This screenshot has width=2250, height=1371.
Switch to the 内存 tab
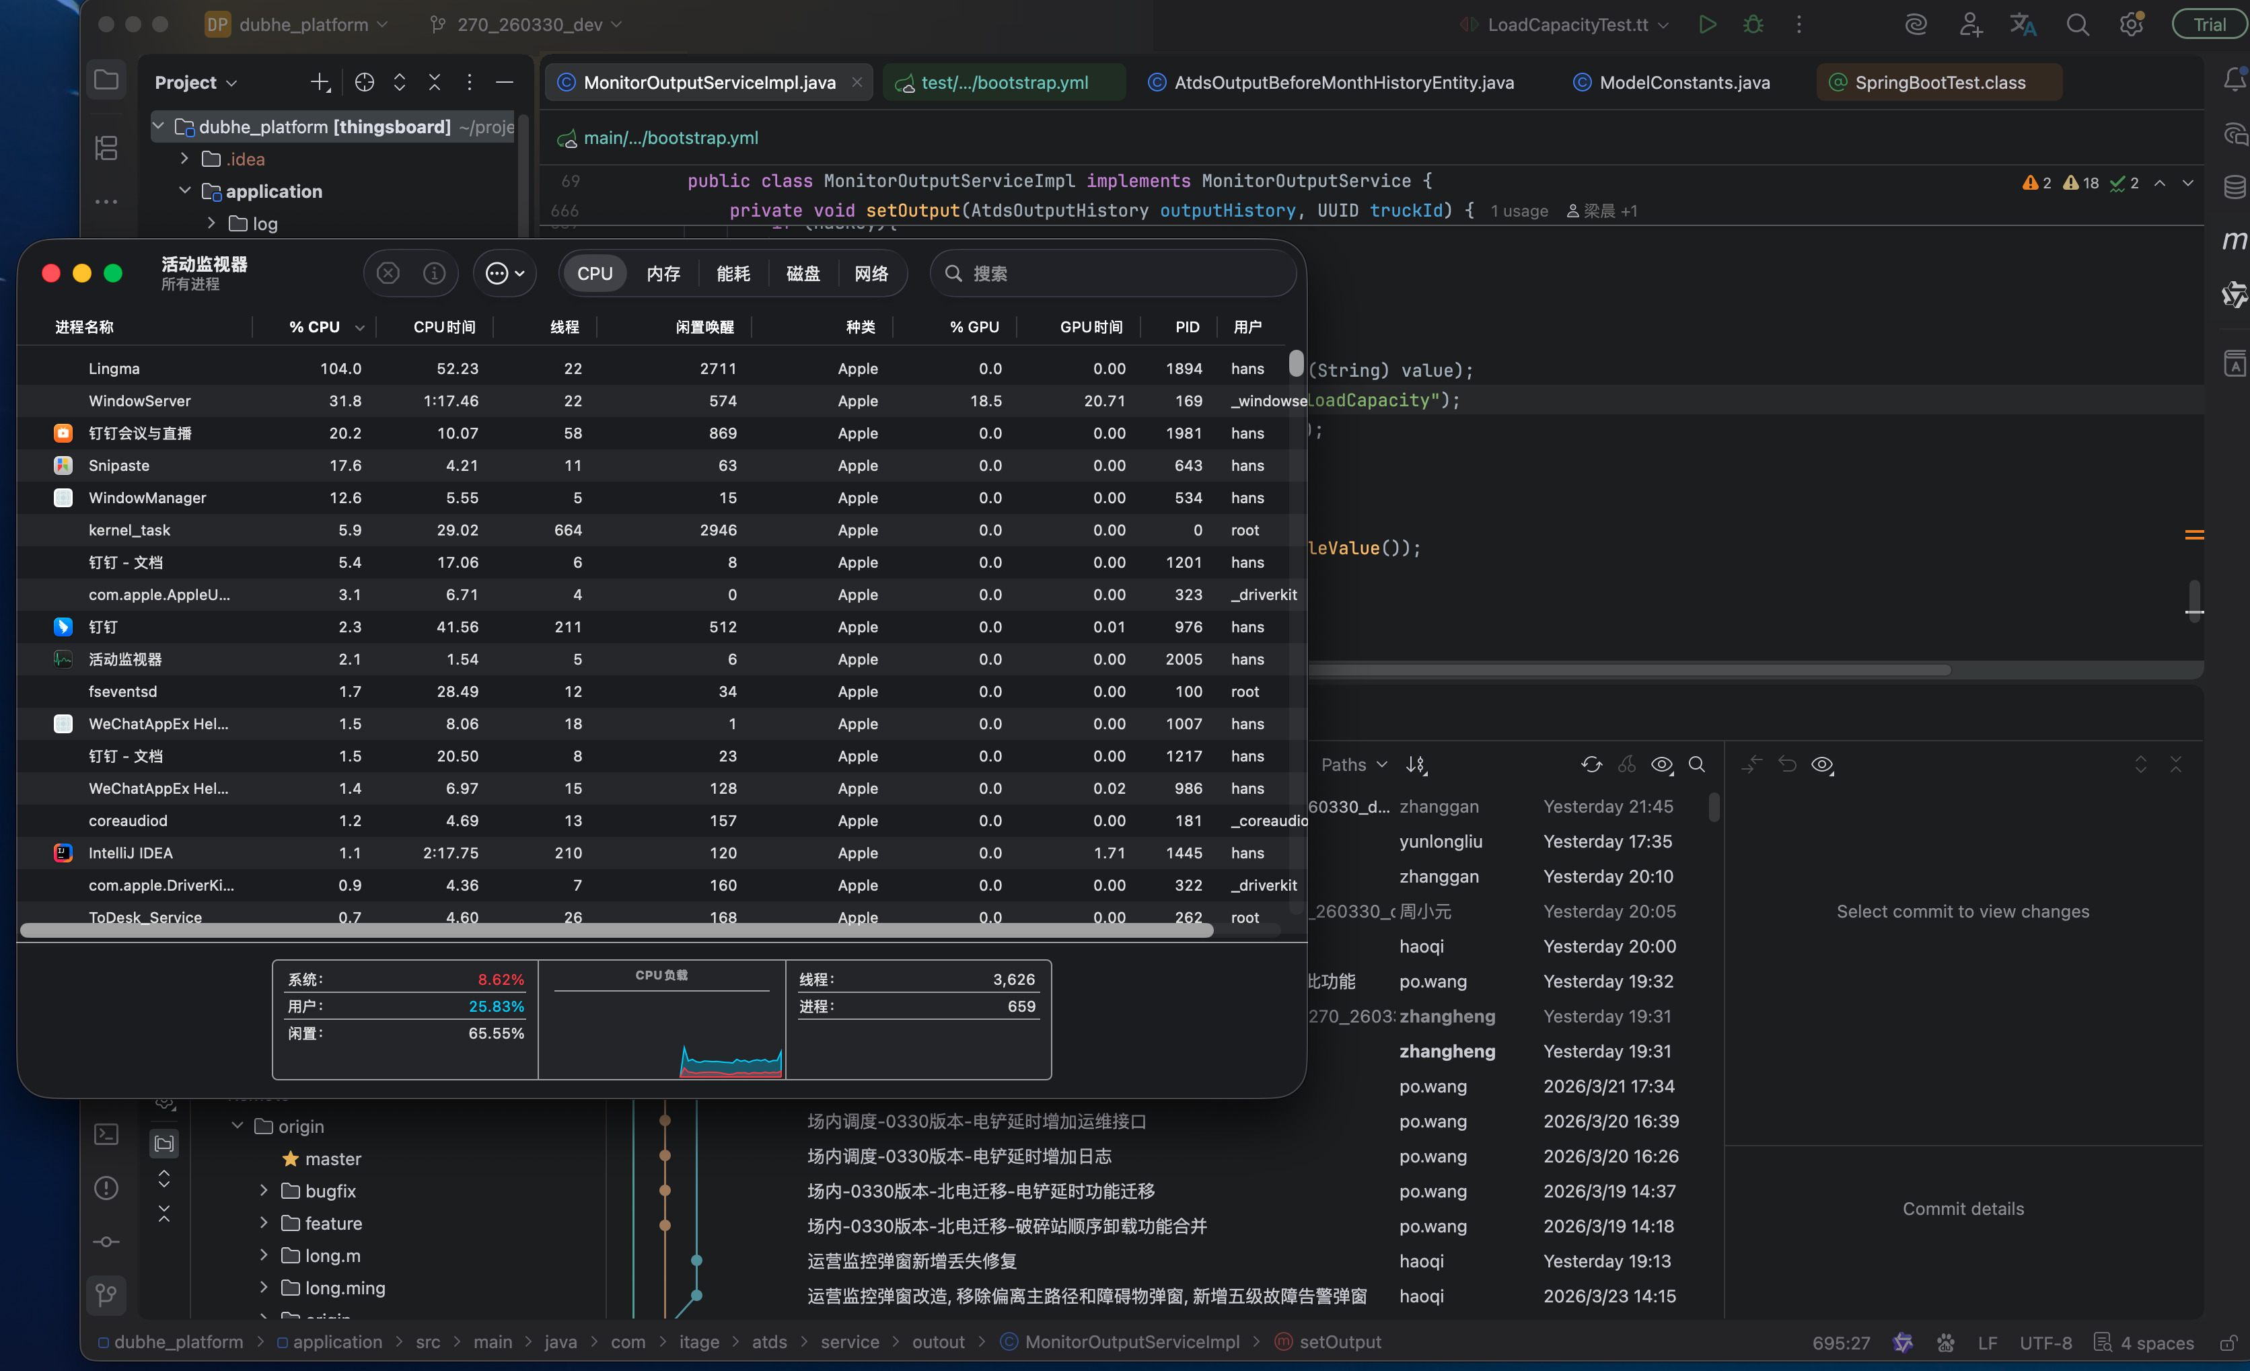[663, 273]
